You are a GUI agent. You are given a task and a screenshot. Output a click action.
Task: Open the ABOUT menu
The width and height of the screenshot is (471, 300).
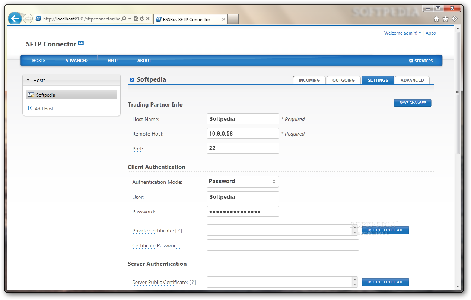pyautogui.click(x=144, y=61)
